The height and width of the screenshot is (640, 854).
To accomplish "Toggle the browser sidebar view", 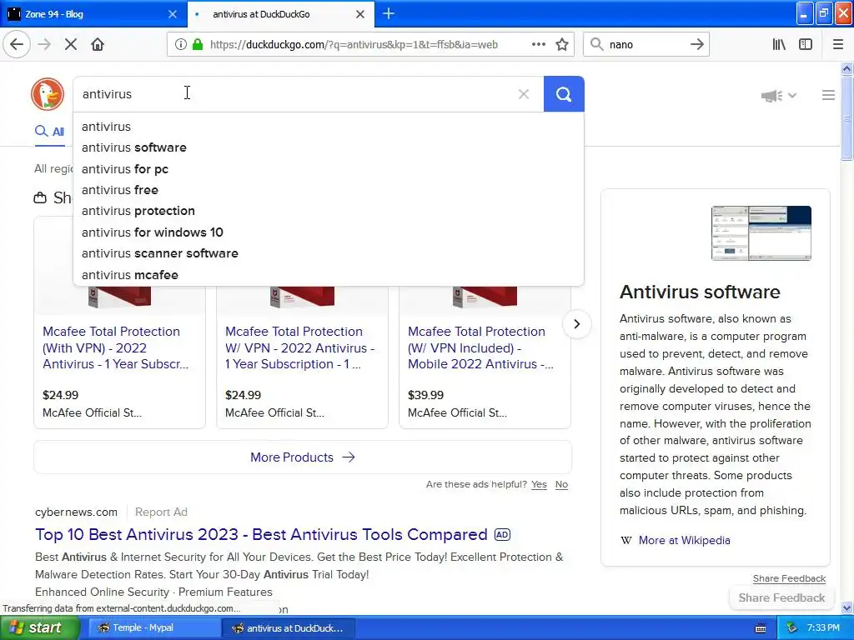I will 806,45.
